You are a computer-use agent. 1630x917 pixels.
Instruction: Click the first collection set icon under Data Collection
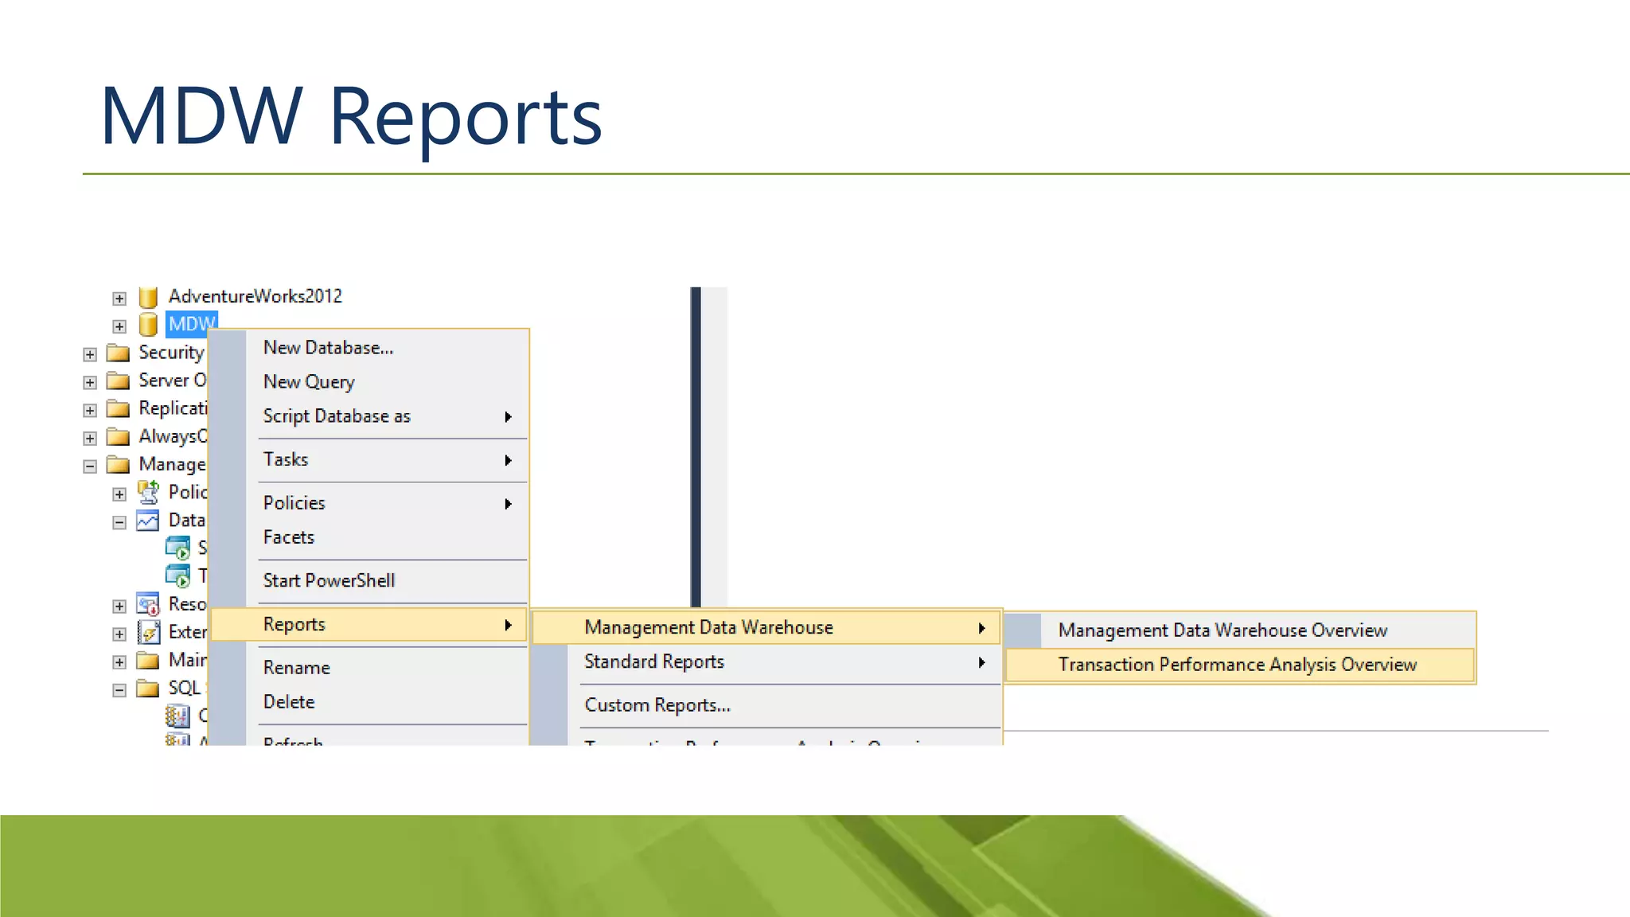coord(177,548)
